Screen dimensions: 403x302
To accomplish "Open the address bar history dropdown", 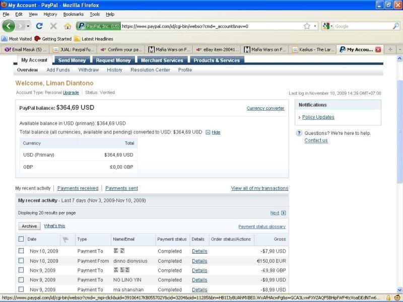I will coord(315,26).
